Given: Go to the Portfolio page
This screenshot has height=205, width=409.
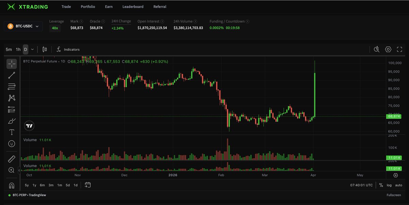Looking at the screenshot, I should [x=88, y=6].
